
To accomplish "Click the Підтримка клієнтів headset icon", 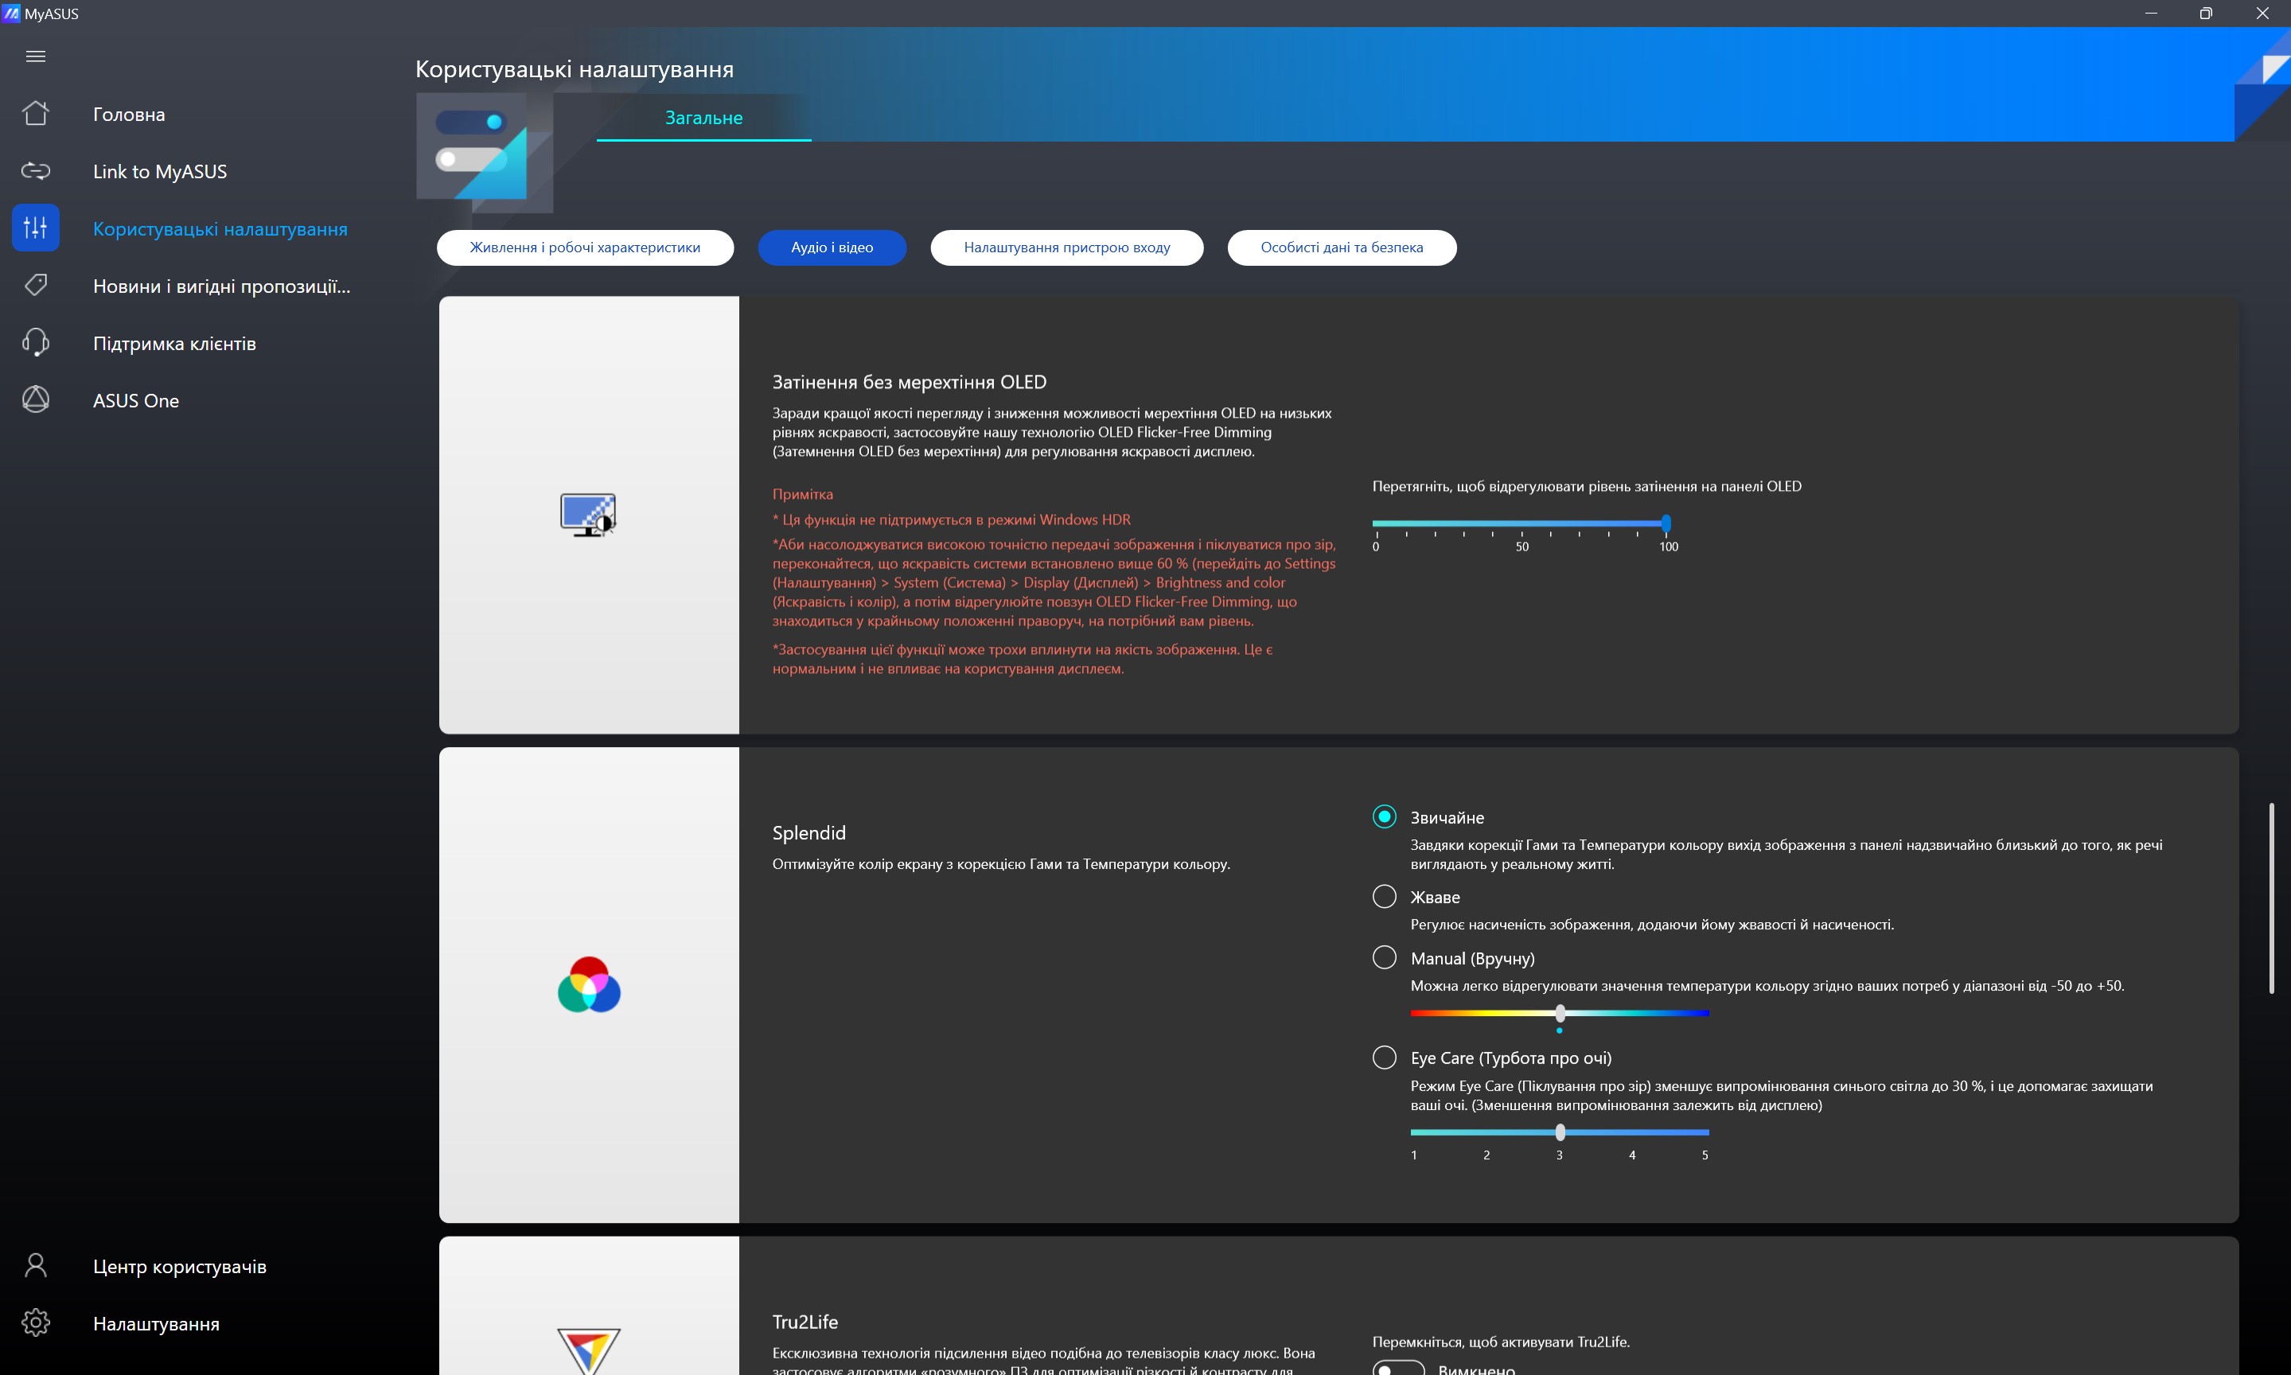I will [x=35, y=342].
